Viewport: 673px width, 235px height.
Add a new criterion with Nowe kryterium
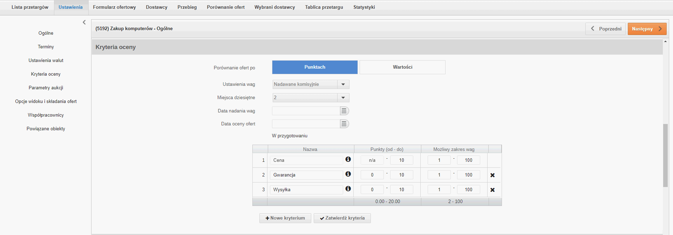(x=285, y=218)
